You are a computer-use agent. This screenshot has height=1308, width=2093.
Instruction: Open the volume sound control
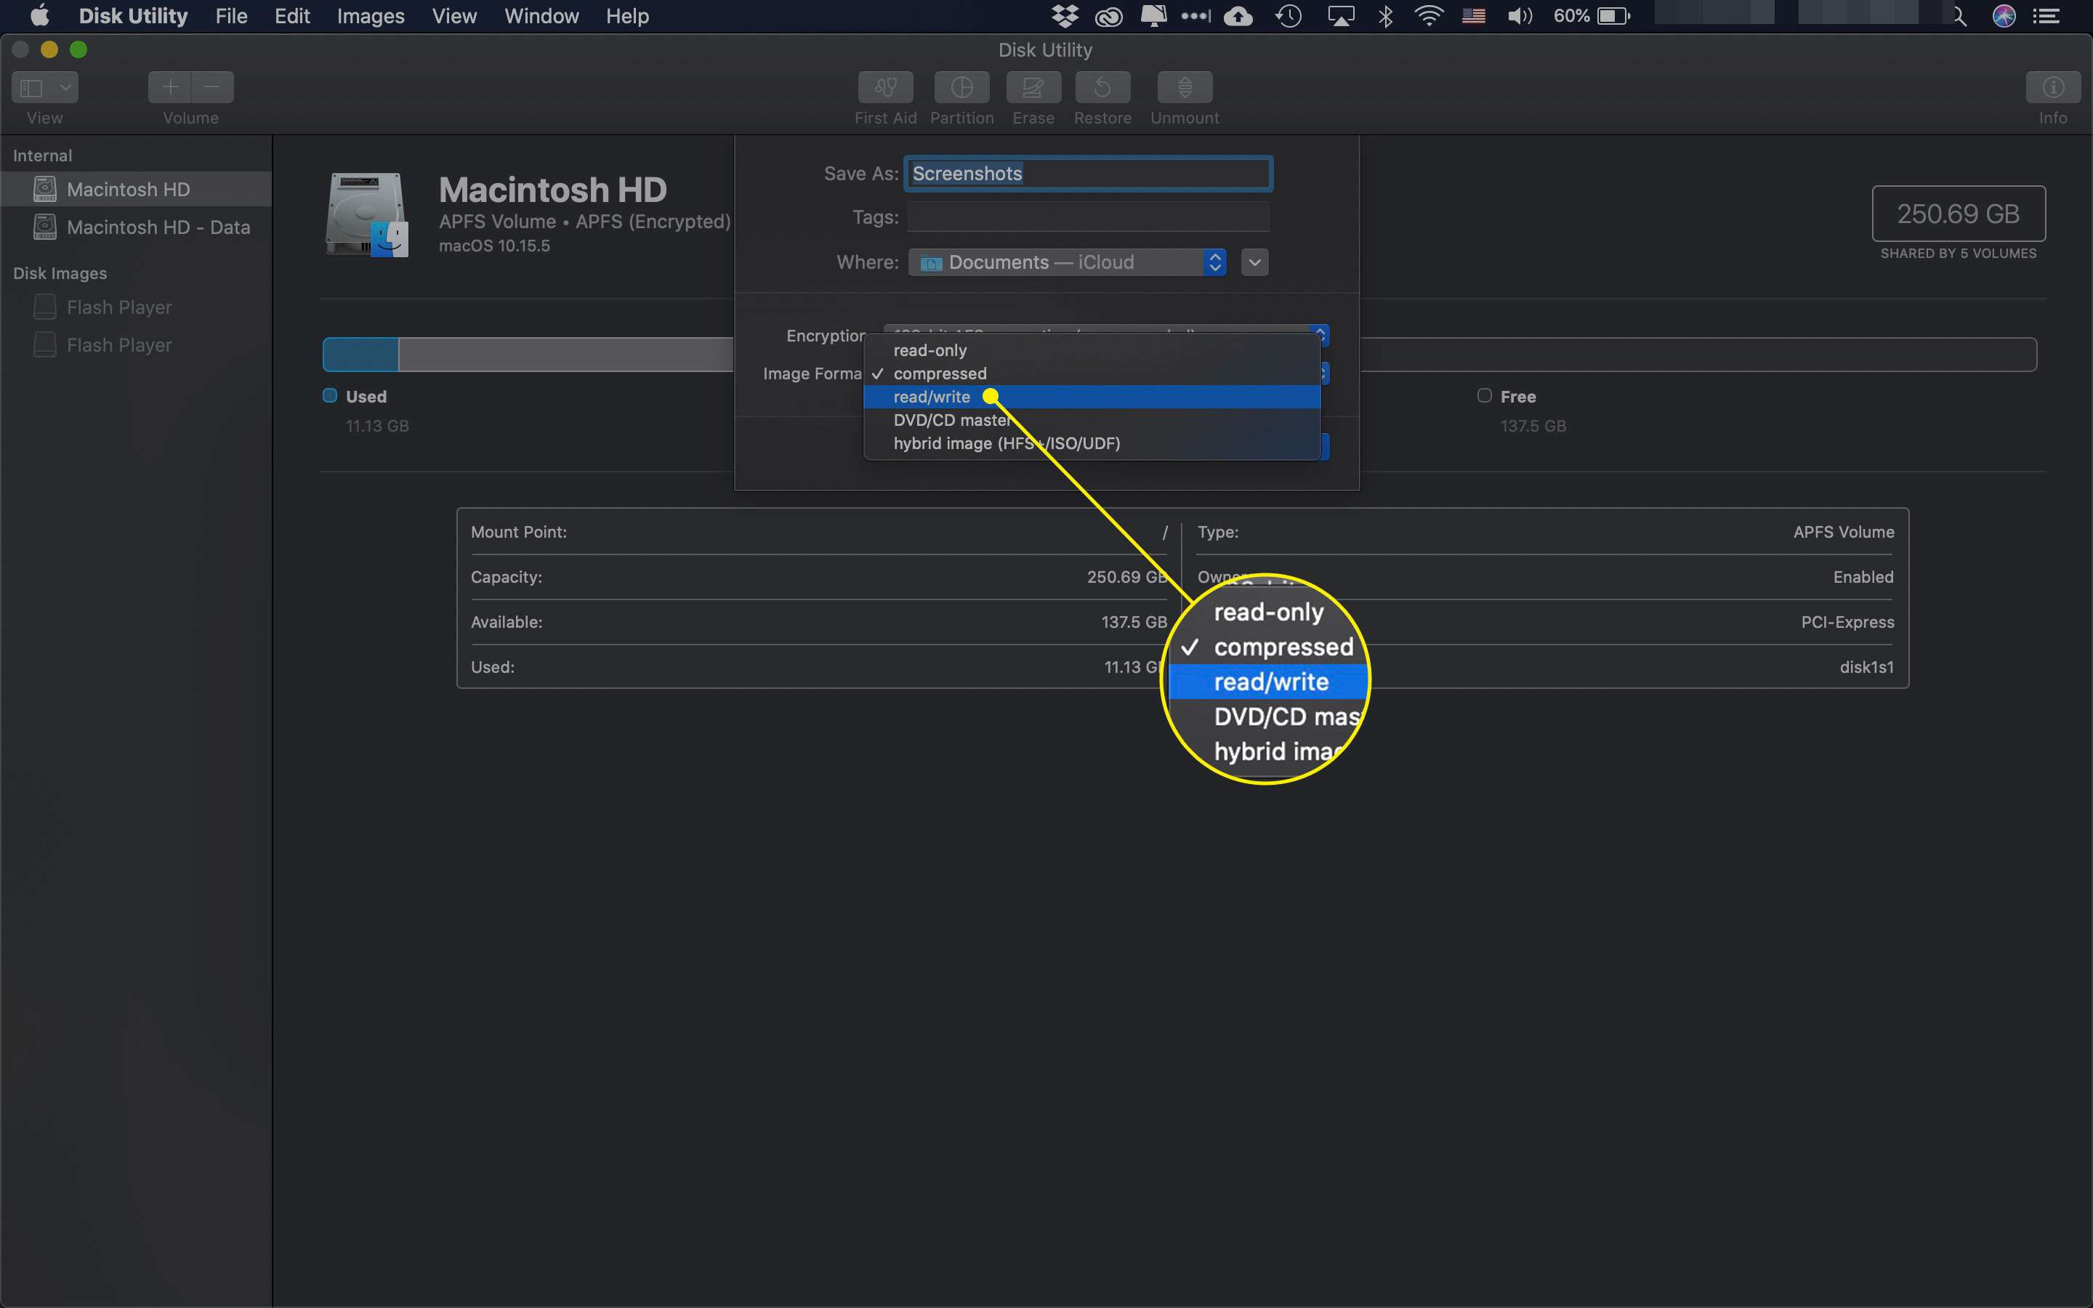click(x=1520, y=15)
